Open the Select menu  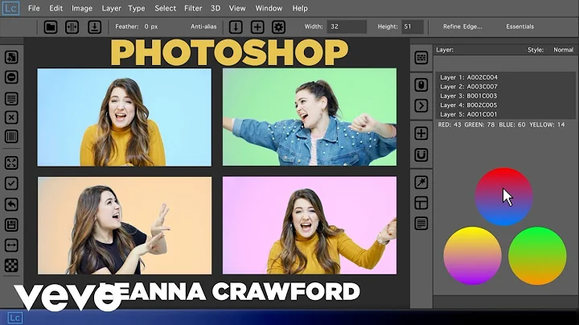coord(165,8)
